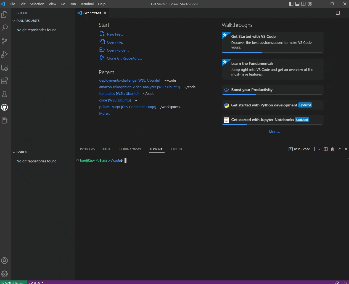Toggle the Primary Side Bar layout button
Screen dimensions: 349x284
291,4
